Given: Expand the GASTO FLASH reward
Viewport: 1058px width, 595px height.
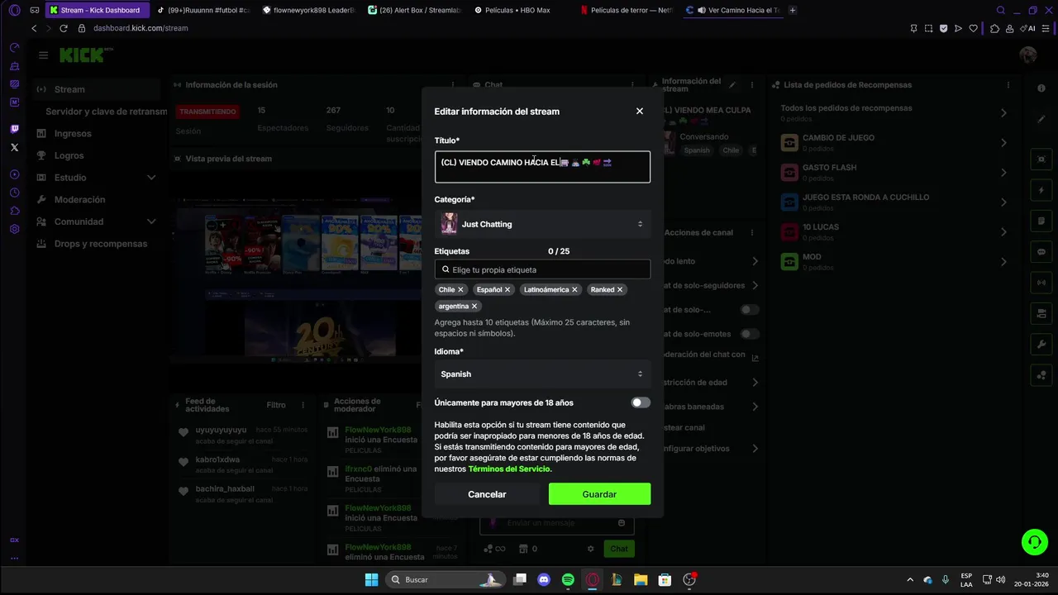Looking at the screenshot, I should [1003, 173].
